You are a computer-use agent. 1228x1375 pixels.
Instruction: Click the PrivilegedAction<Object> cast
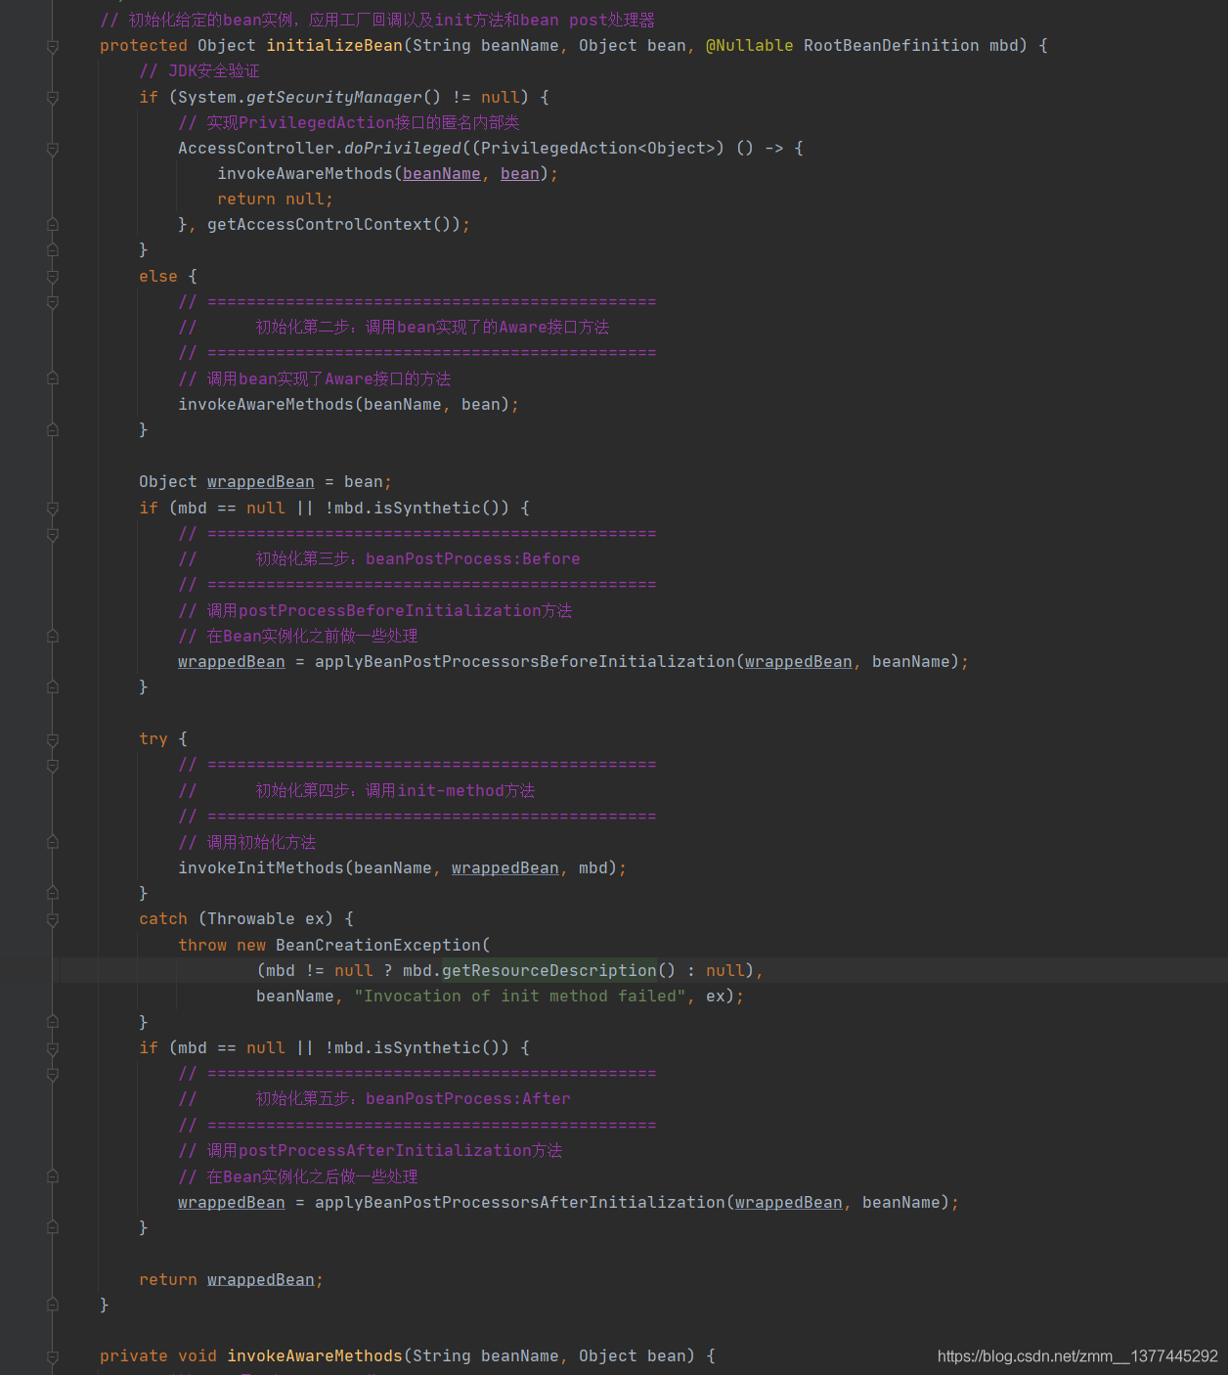(598, 148)
